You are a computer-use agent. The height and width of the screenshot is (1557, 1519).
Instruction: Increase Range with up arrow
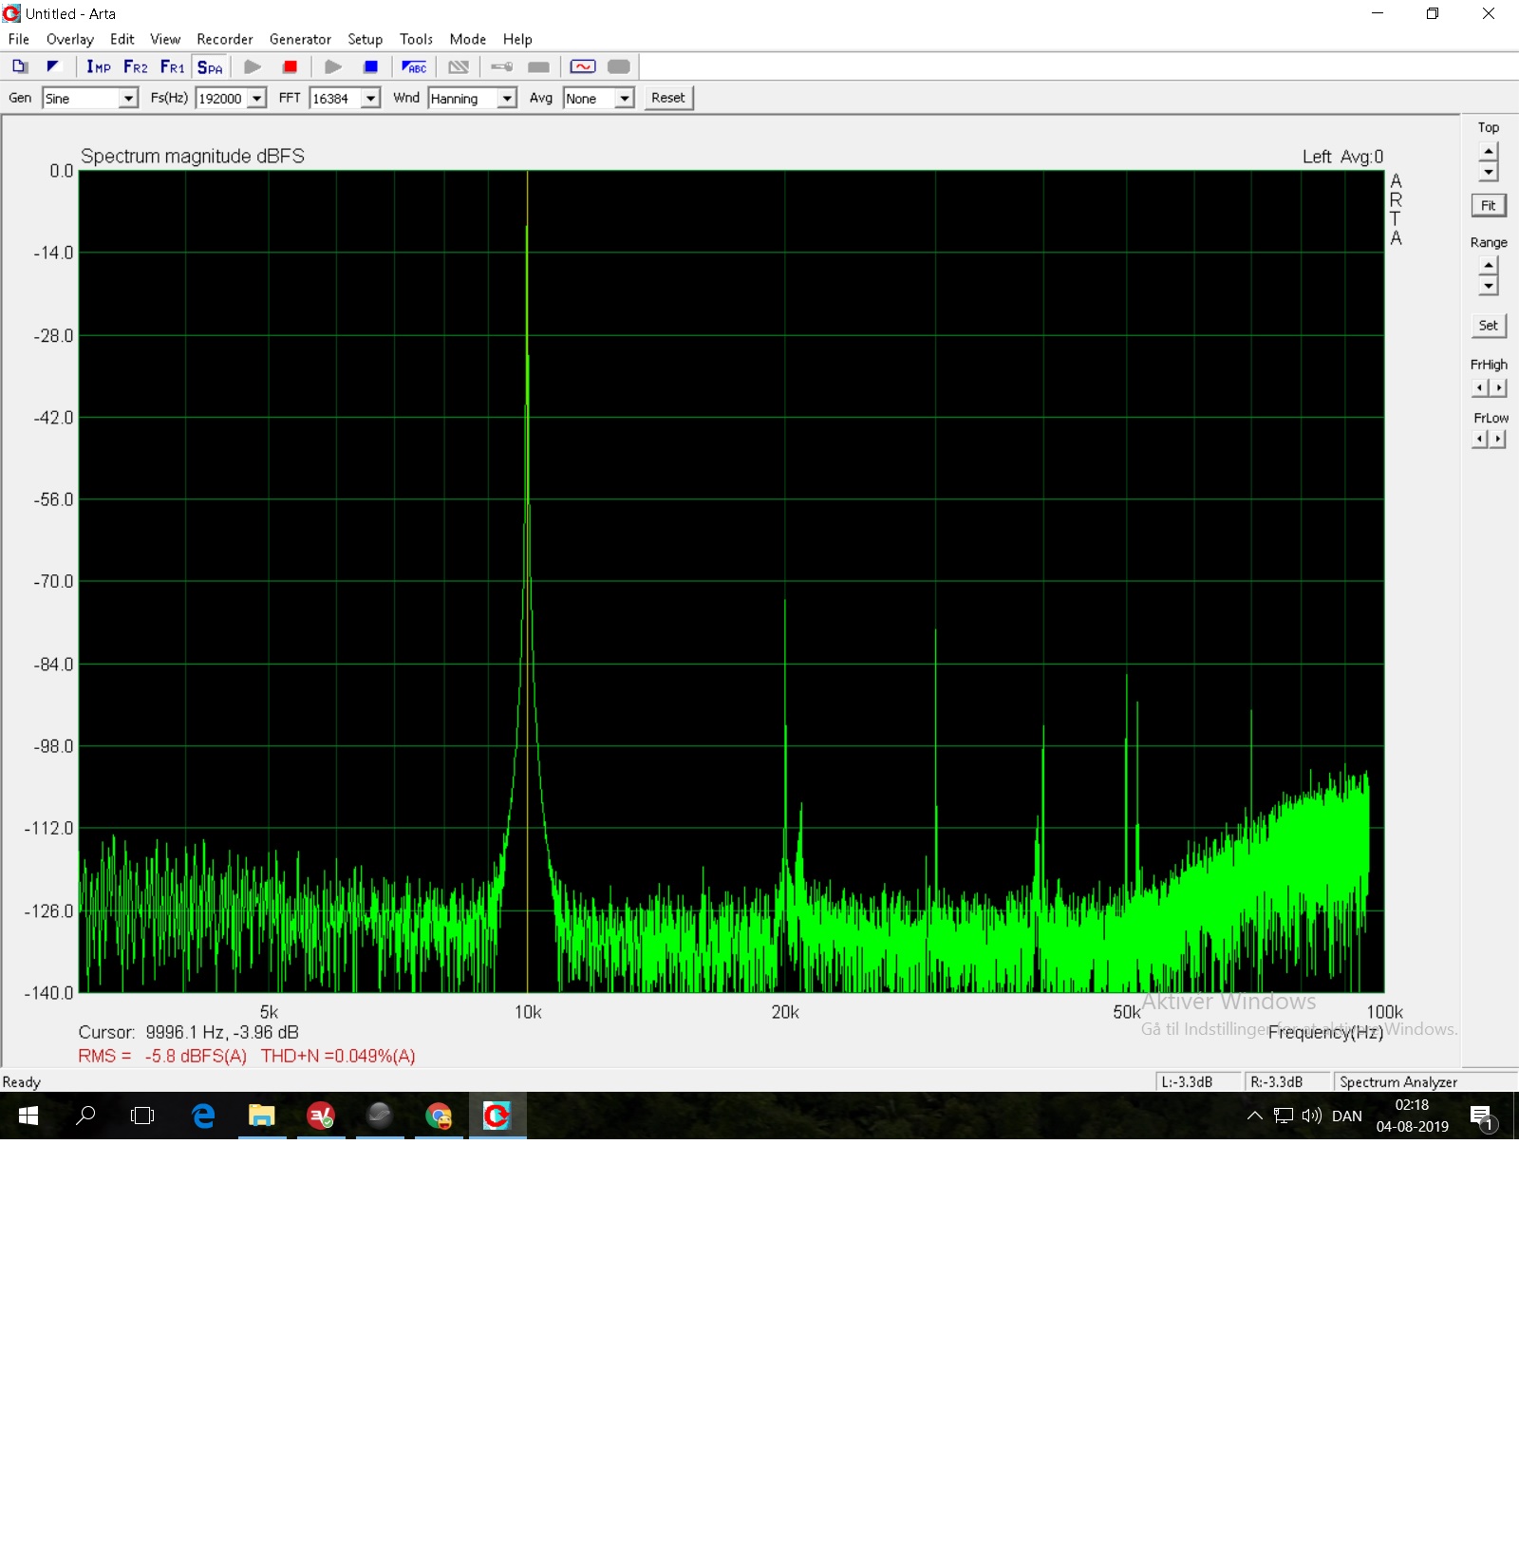[1489, 266]
